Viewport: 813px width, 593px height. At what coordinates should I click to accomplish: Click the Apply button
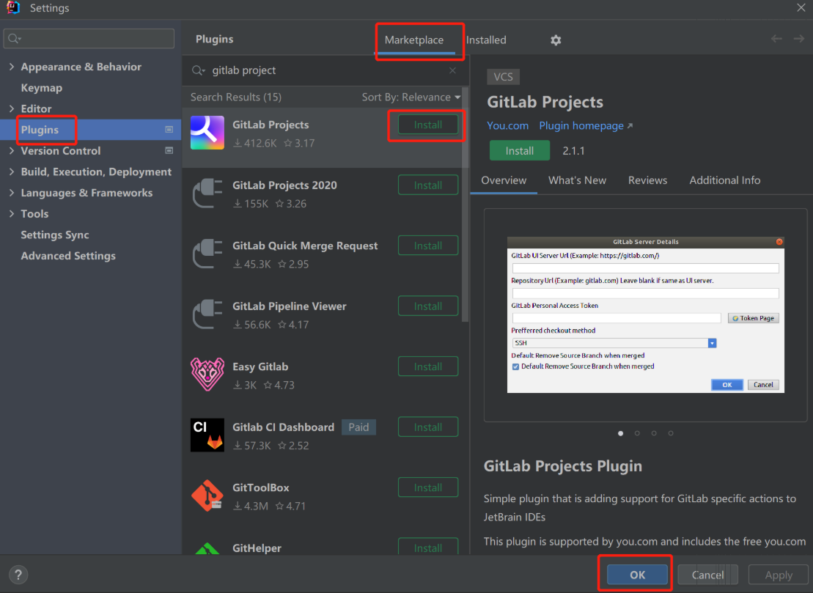coord(779,575)
